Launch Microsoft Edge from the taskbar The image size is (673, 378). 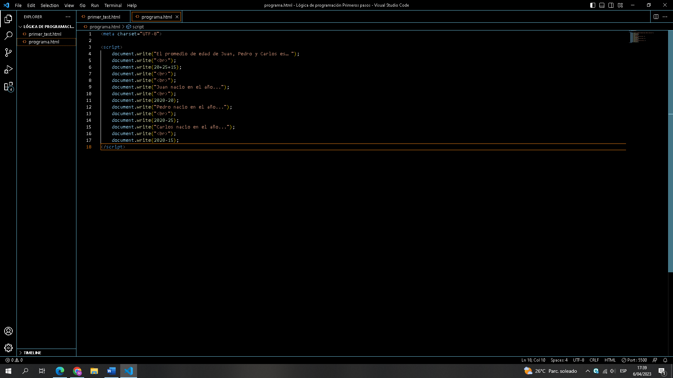coord(60,371)
